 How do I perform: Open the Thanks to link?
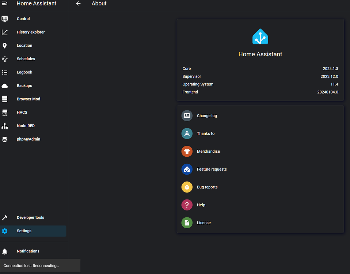pos(260,133)
